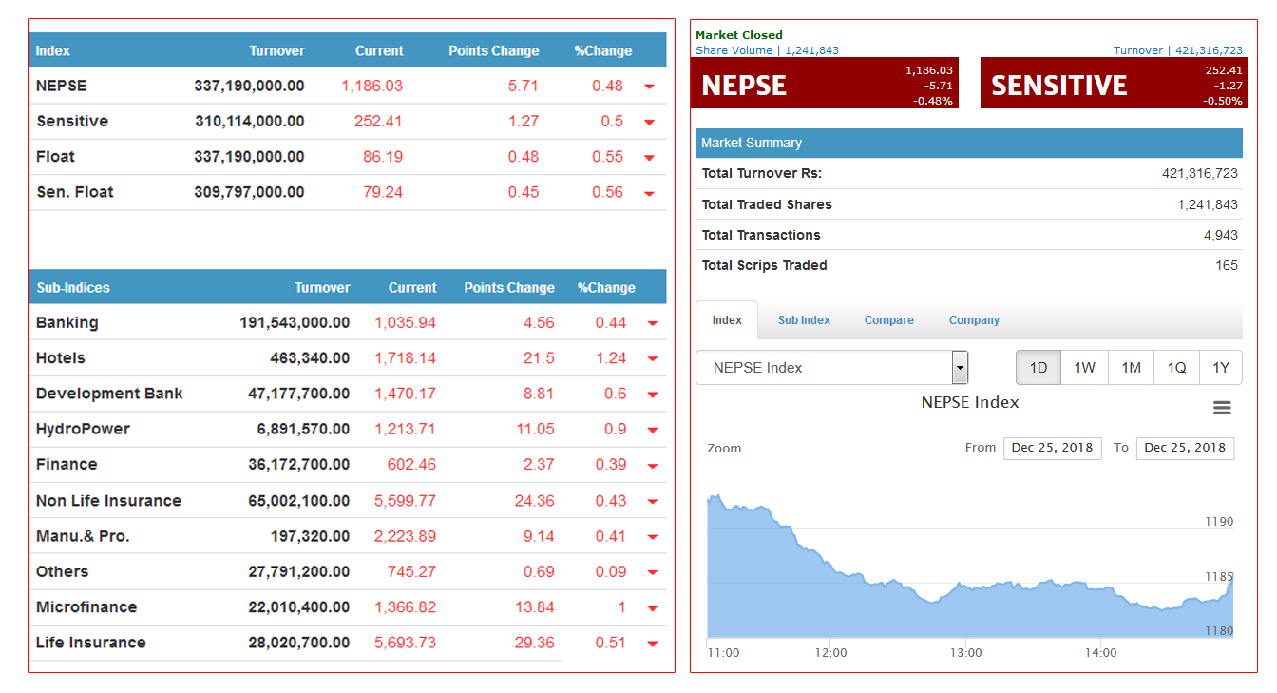The height and width of the screenshot is (693, 1277).
Task: Click the To date field
Action: tap(1185, 448)
